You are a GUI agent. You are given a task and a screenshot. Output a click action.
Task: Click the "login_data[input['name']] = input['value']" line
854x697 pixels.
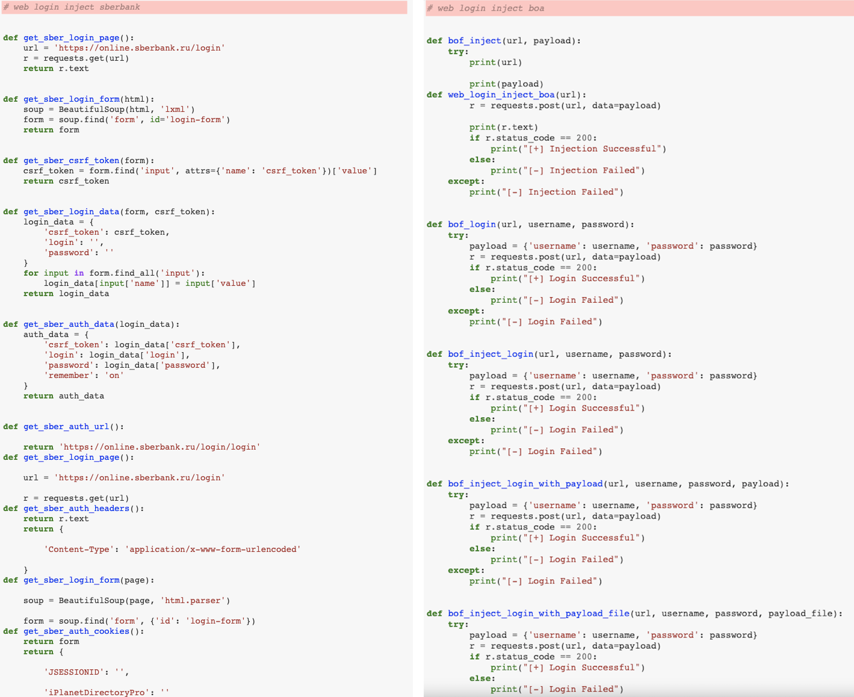tap(150, 283)
